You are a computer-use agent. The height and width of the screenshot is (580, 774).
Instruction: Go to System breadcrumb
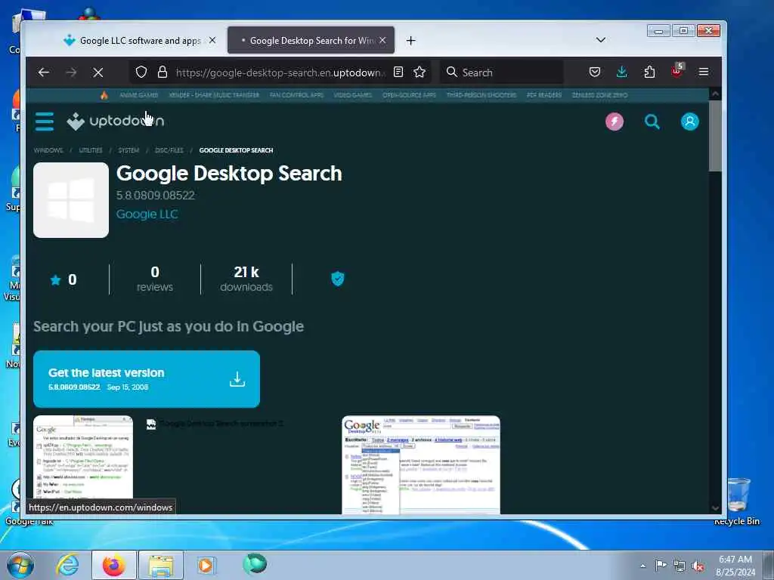pos(128,150)
